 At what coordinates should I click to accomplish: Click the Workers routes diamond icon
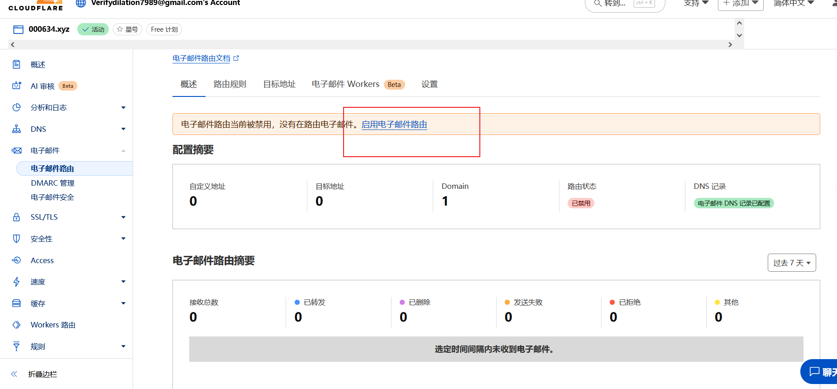tap(17, 325)
